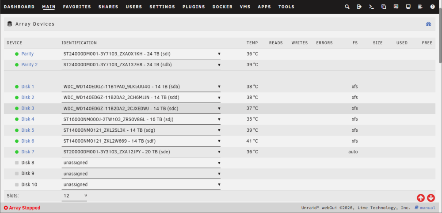
Task: Click the TEMP column header
Action: (x=252, y=43)
